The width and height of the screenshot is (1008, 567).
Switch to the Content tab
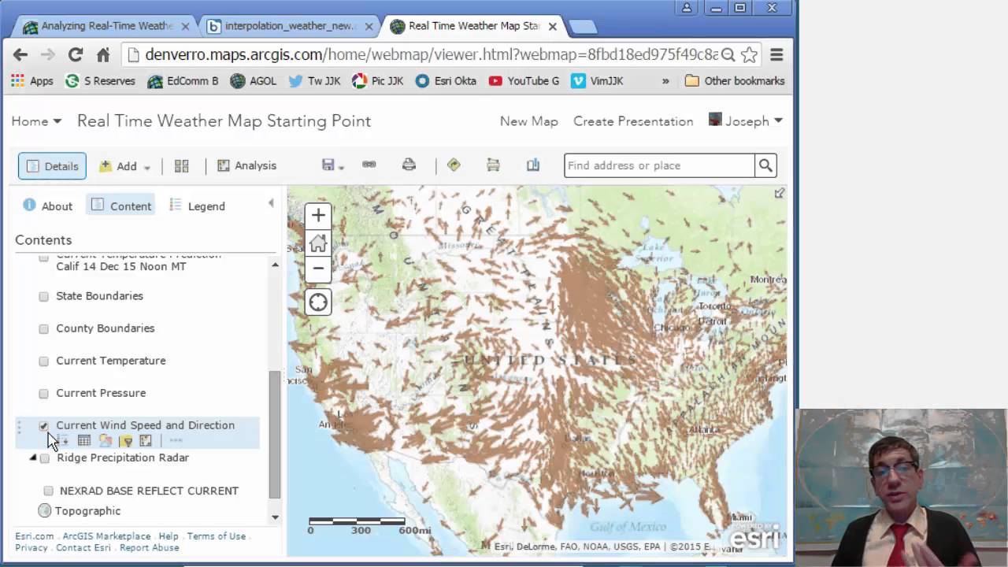tap(121, 206)
